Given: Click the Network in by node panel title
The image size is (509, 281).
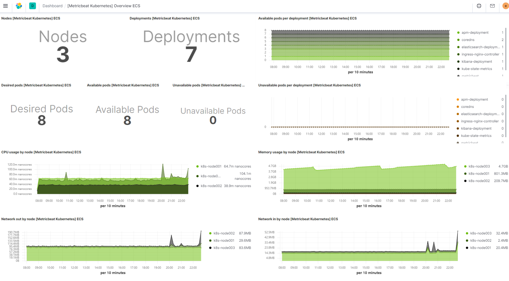Looking at the screenshot, I should click(x=298, y=219).
